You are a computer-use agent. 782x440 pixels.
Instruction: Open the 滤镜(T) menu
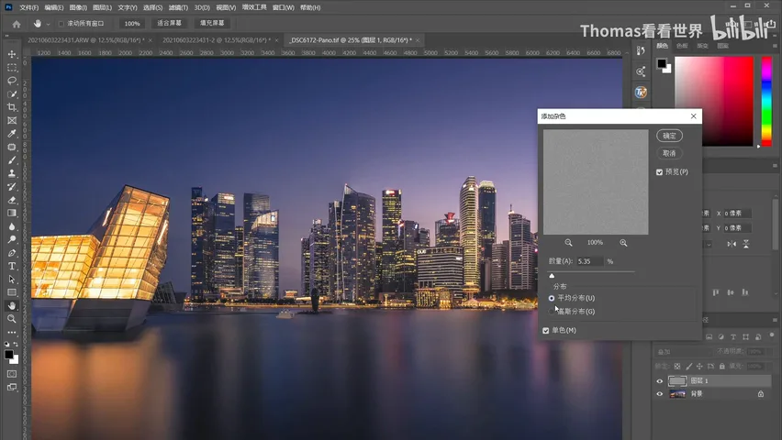click(x=178, y=7)
